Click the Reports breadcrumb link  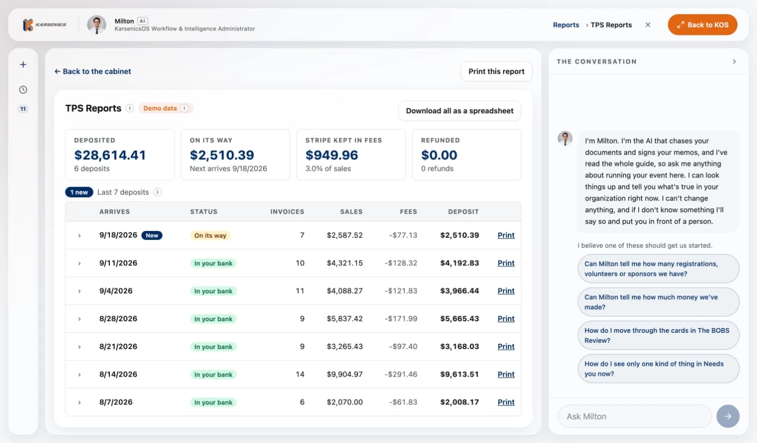click(x=566, y=25)
